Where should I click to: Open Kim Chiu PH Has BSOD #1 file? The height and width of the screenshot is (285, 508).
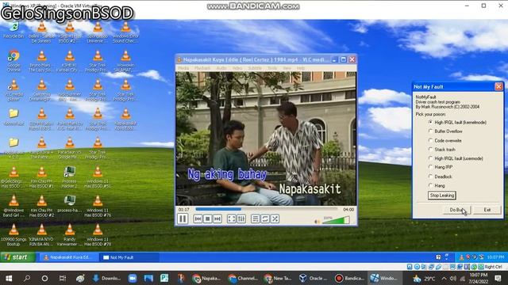click(41, 177)
